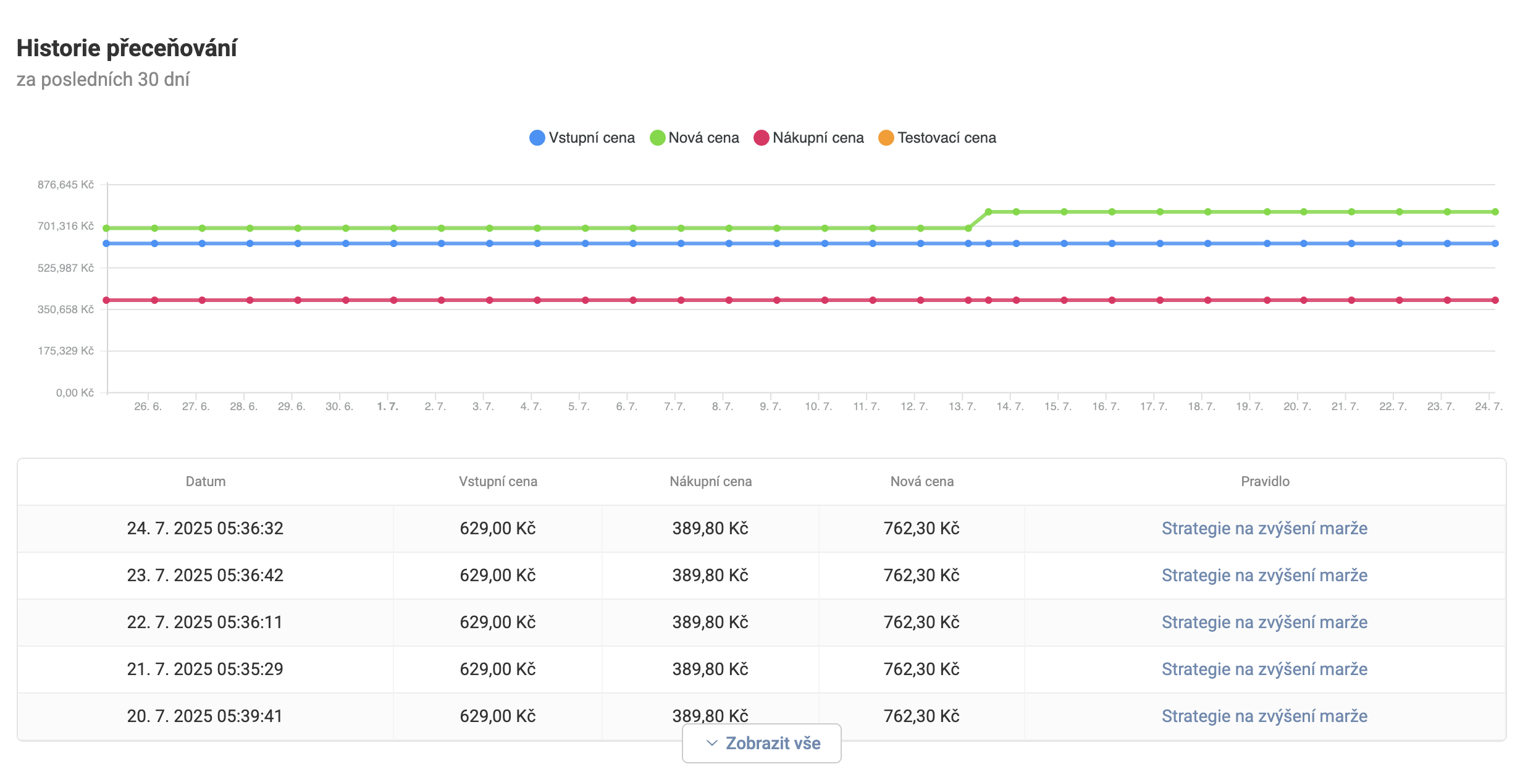
Task: Click the last blue Vstupní cena data point
Action: (x=1495, y=243)
